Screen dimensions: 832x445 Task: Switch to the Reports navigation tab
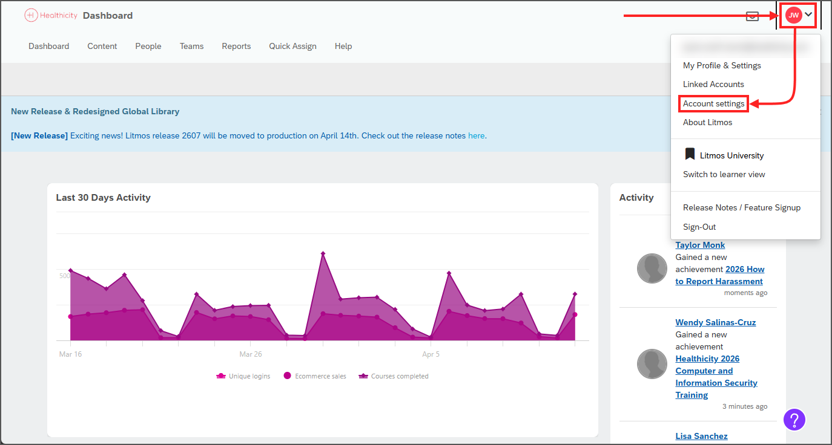click(236, 46)
